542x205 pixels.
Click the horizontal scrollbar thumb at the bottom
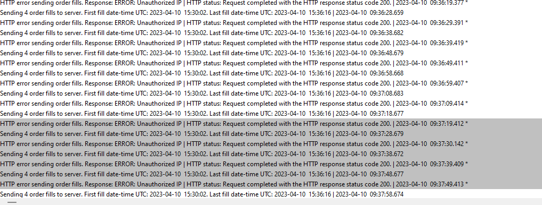click(12, 202)
